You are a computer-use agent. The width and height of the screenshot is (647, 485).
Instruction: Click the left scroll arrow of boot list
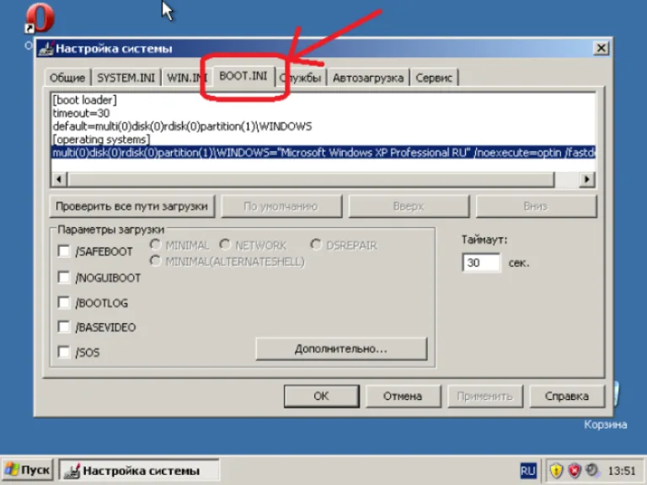pyautogui.click(x=59, y=179)
